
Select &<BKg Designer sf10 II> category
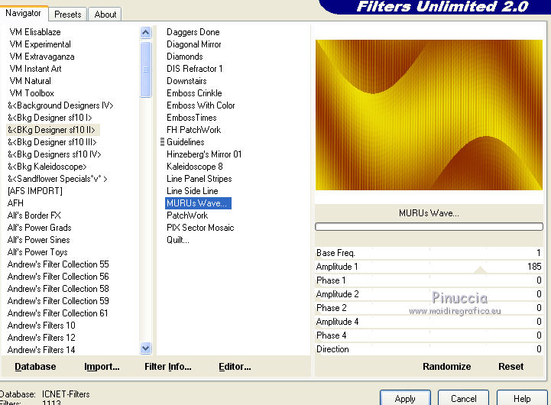51,130
